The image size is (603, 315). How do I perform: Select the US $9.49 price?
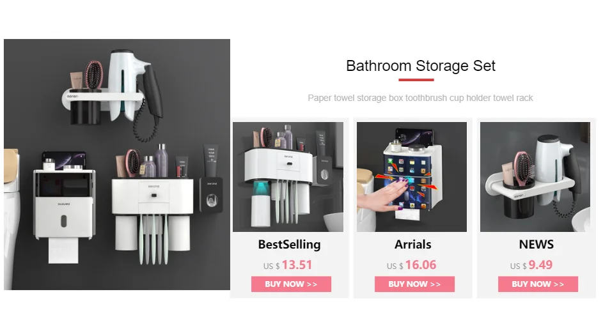[531, 265]
